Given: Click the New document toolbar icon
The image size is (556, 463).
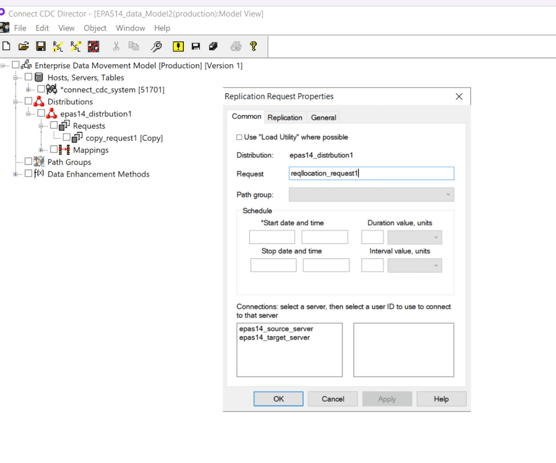Looking at the screenshot, I should tap(6, 47).
